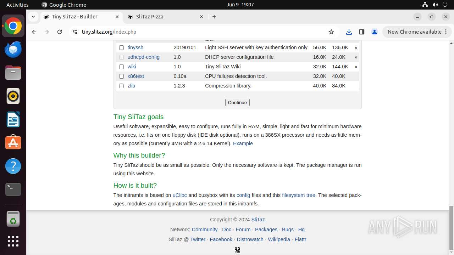Open the New Chrome available menu
Screen dimensions: 454x255
pos(417,32)
